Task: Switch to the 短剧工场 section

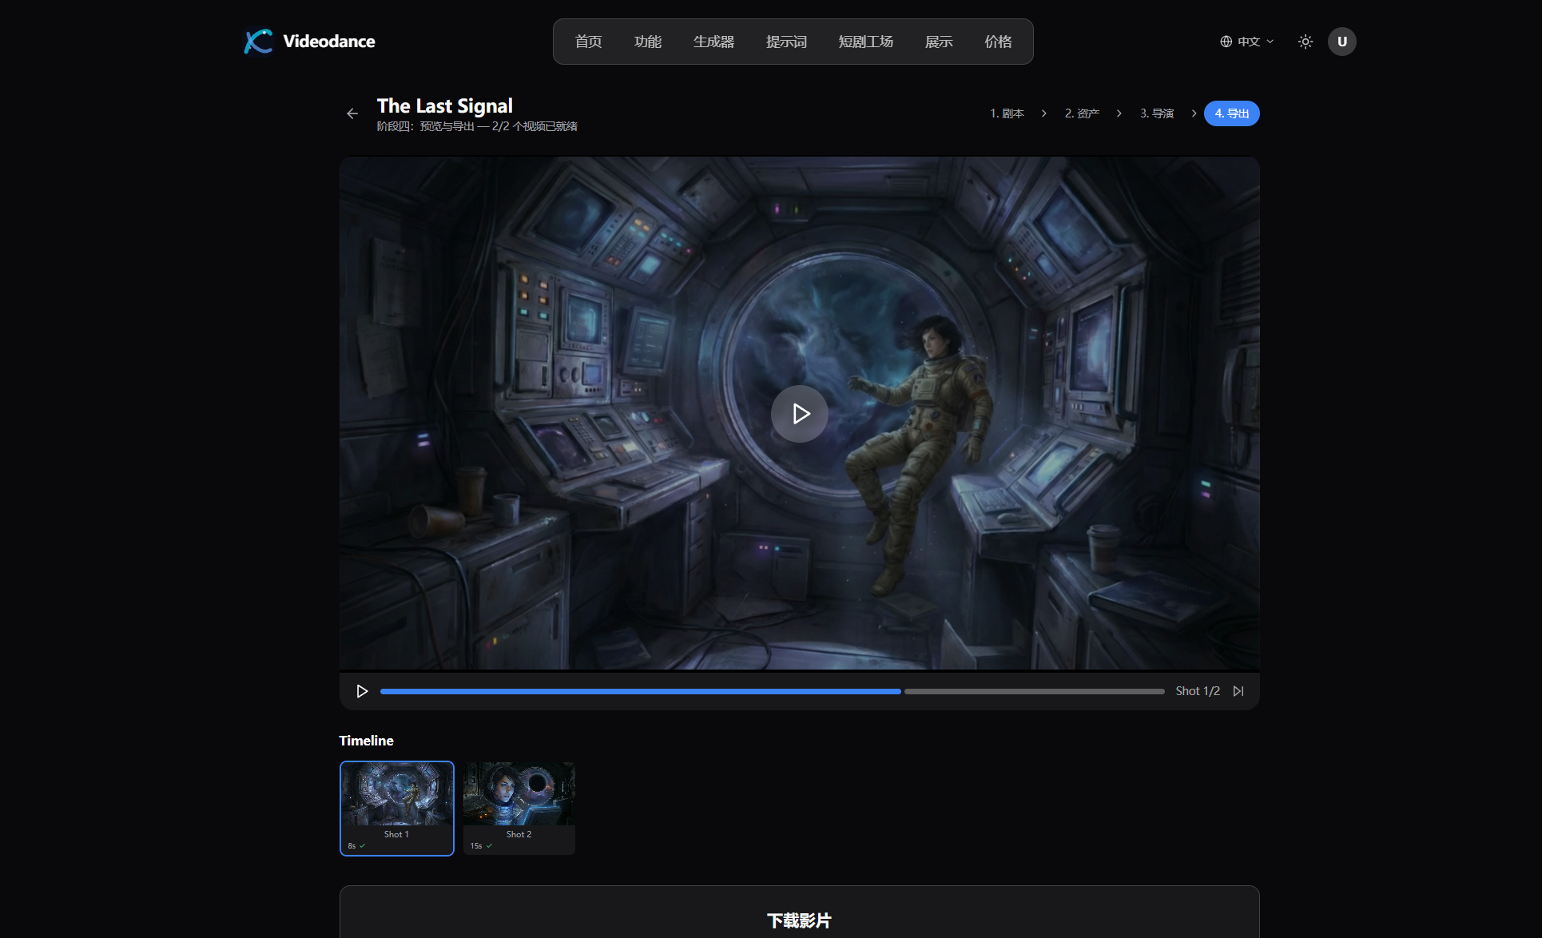Action: click(865, 42)
